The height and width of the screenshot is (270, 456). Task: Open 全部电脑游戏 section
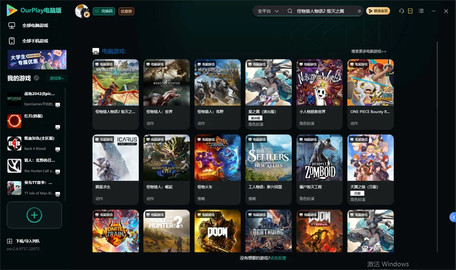35,26
